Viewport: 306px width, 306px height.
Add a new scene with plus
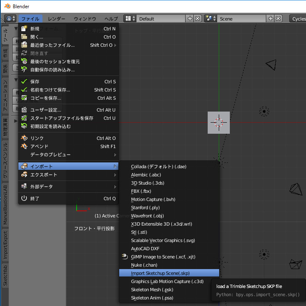click(x=271, y=18)
